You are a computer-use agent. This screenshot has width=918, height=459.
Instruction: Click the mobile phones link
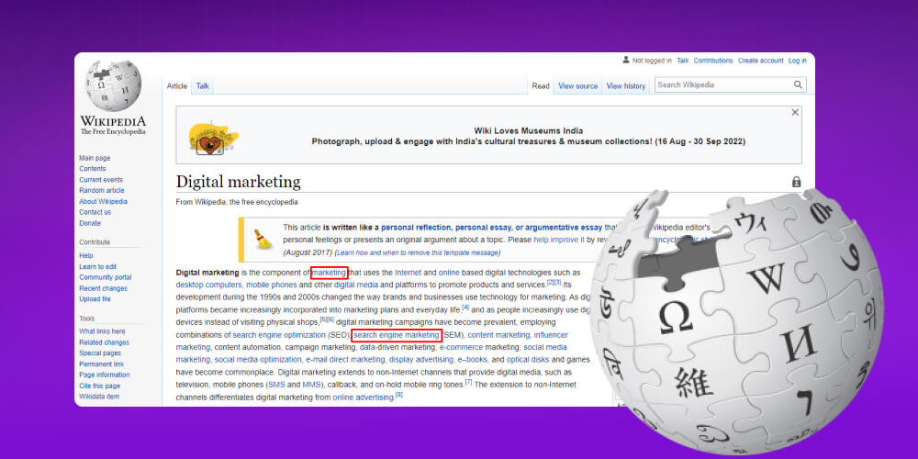[272, 285]
